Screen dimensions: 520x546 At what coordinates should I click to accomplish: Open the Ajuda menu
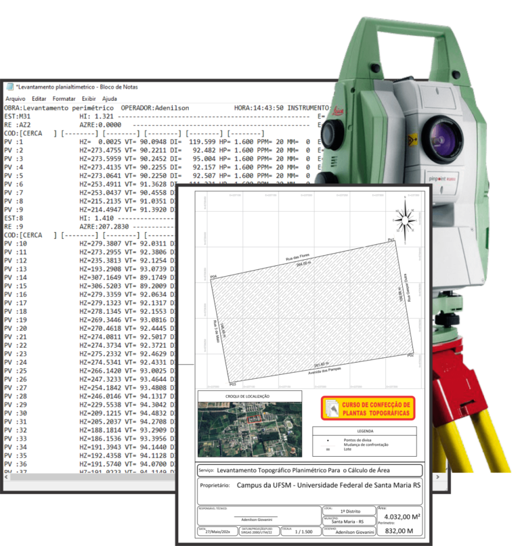pyautogui.click(x=109, y=99)
